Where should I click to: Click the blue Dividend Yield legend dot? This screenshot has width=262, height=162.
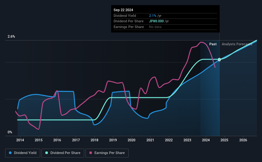[x=10, y=153]
